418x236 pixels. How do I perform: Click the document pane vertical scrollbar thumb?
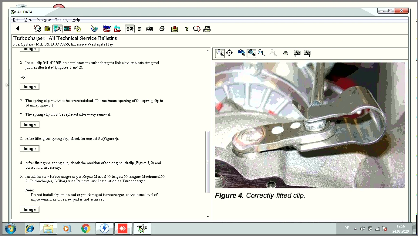[208, 162]
